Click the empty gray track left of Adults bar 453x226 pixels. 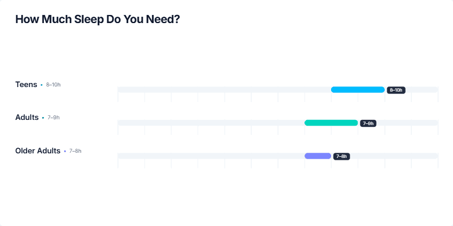pos(211,123)
